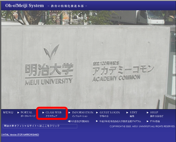
Task: Click the Oh-o!Meiji System header title
Action: click(x=24, y=6)
